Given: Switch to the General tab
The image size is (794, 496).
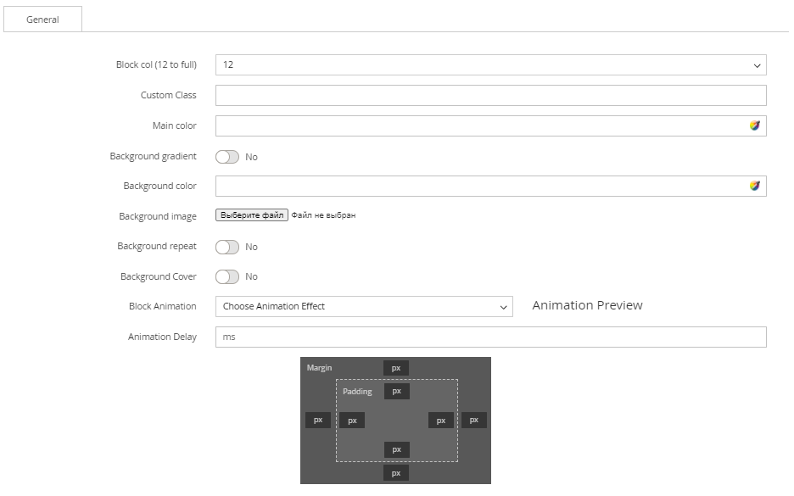Looking at the screenshot, I should click(42, 20).
